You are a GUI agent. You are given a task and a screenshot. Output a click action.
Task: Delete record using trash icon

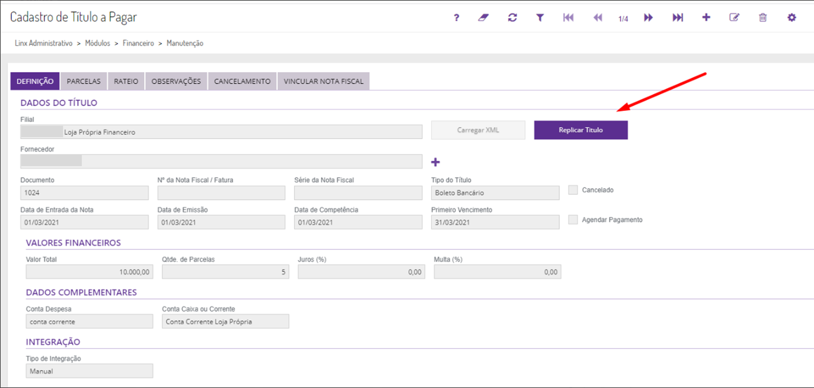pyautogui.click(x=763, y=18)
